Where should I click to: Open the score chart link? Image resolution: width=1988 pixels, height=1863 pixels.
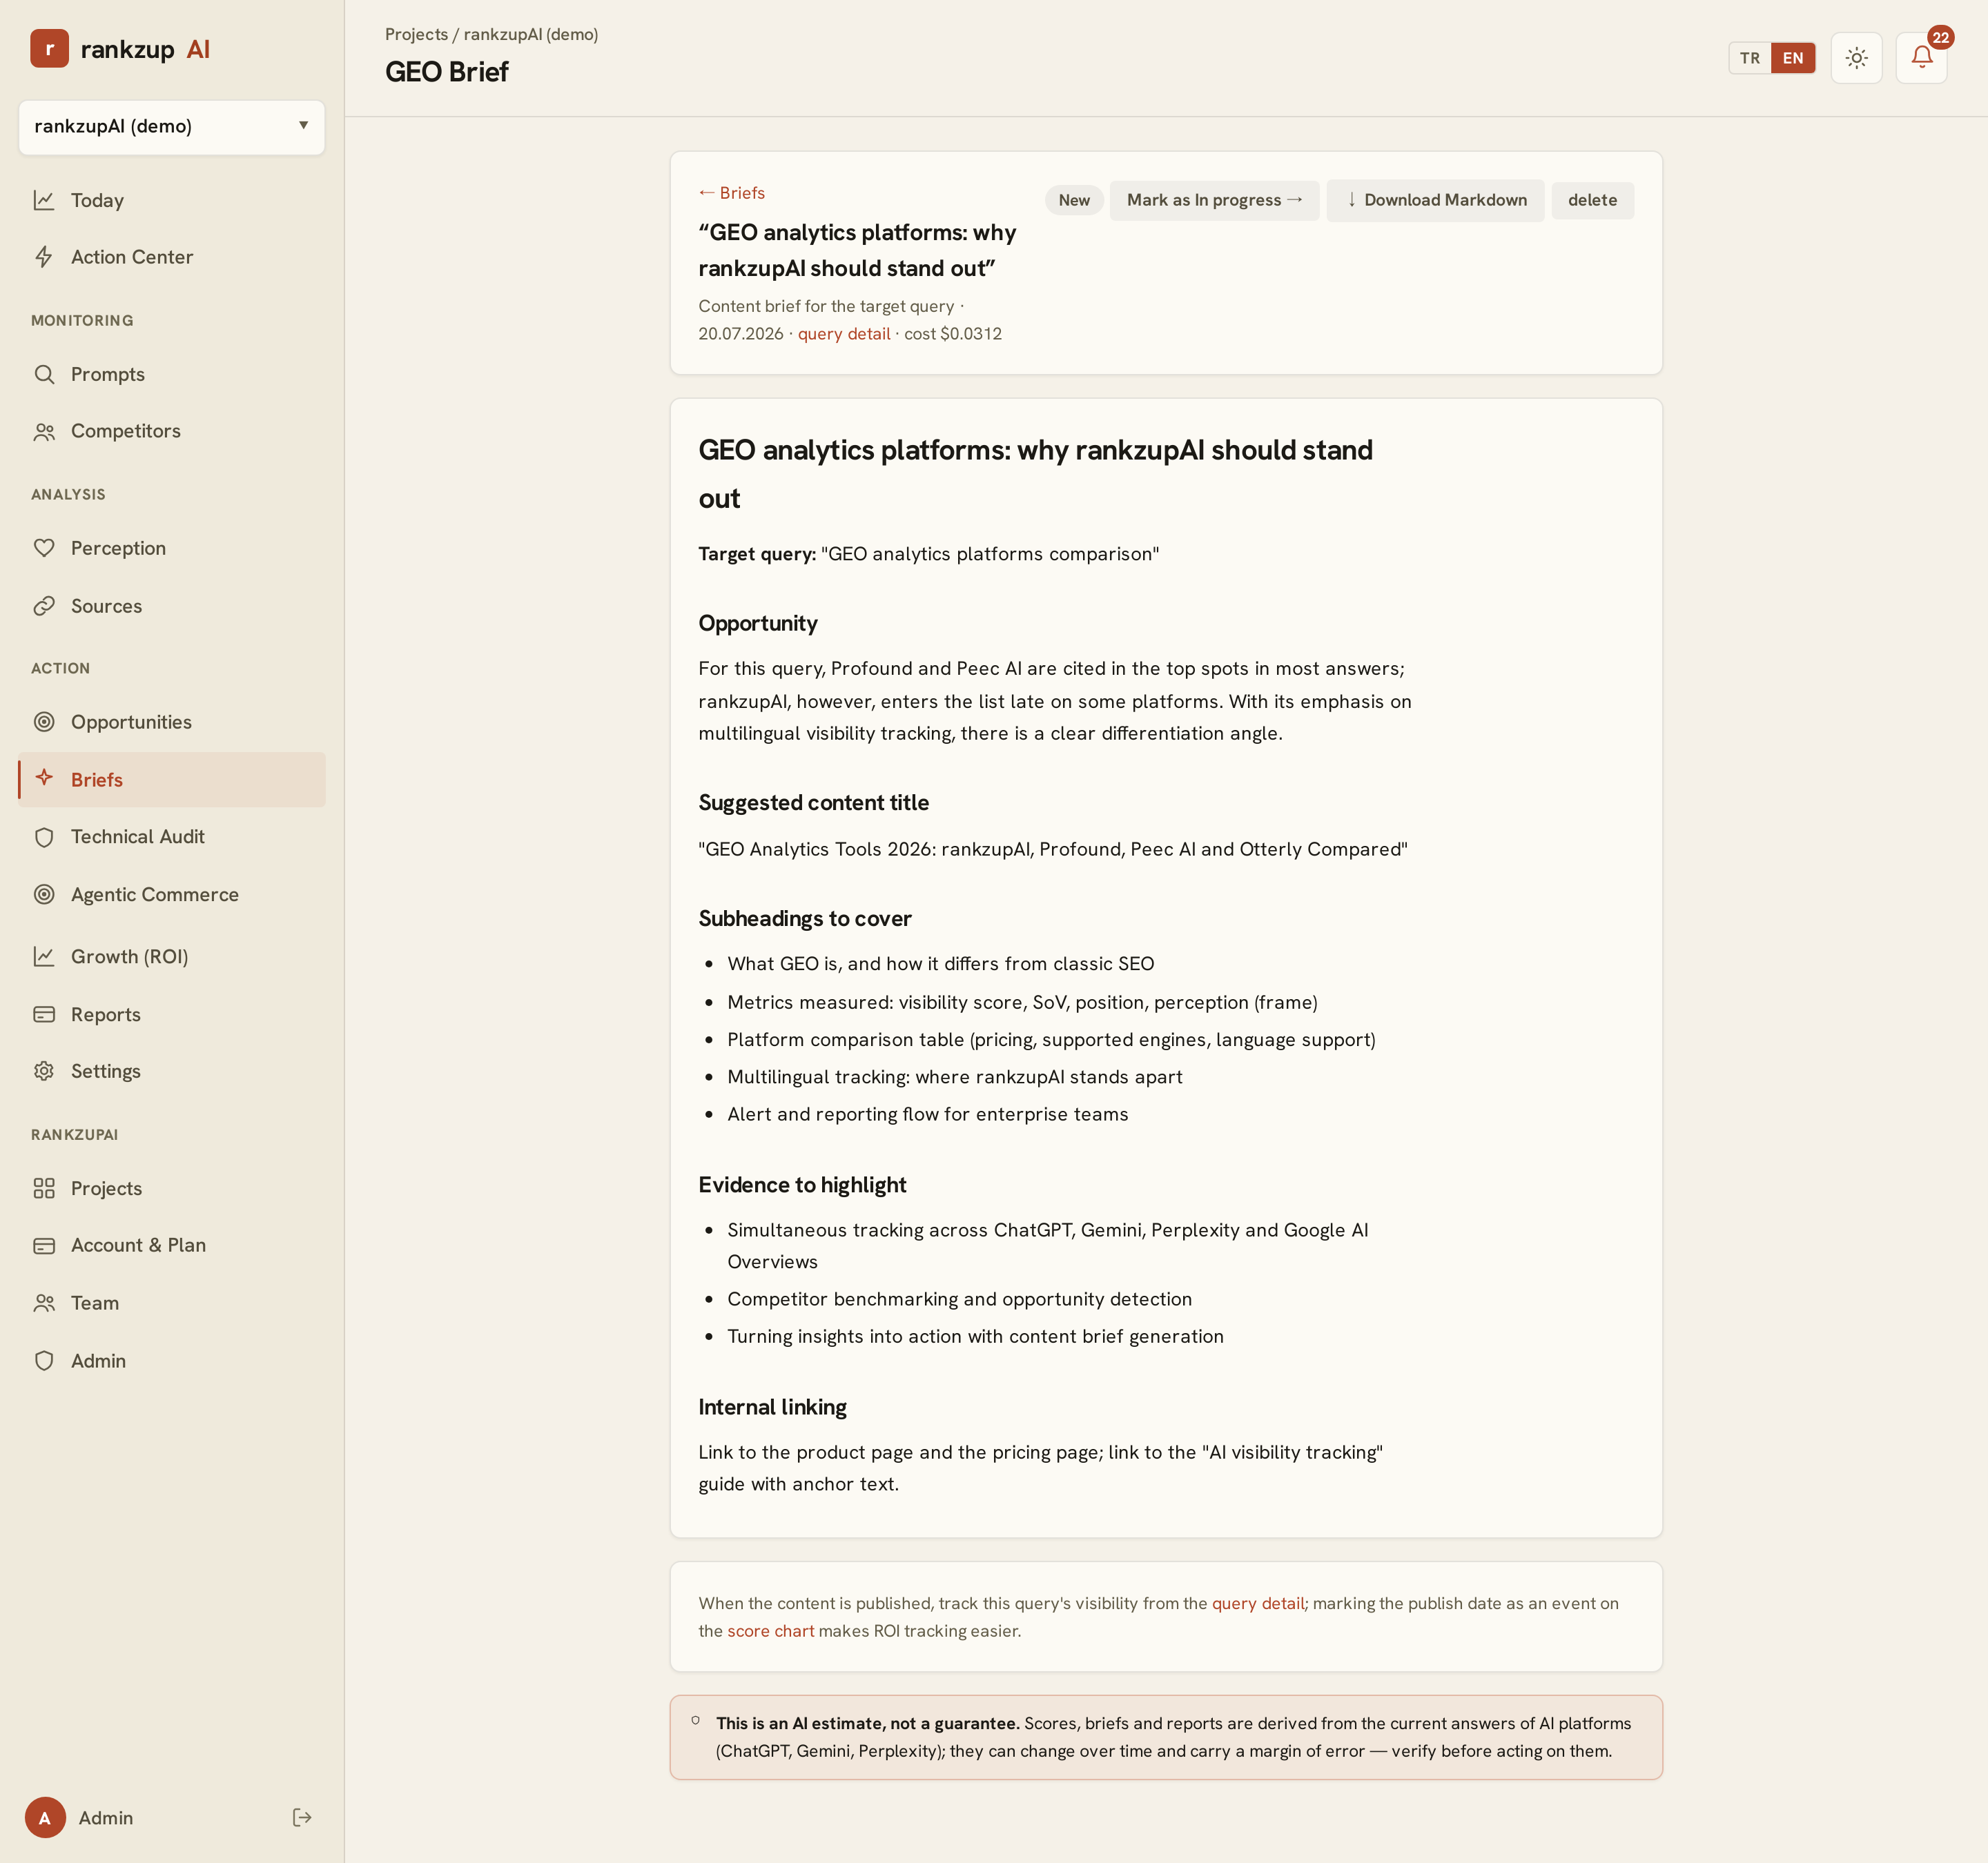[x=770, y=1631]
